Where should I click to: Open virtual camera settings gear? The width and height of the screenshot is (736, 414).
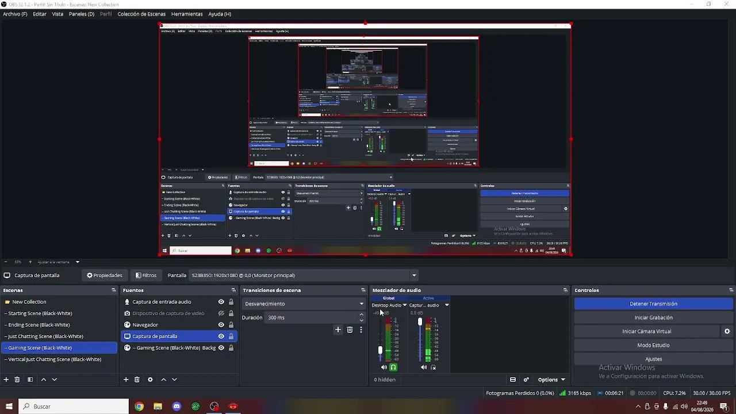(727, 331)
